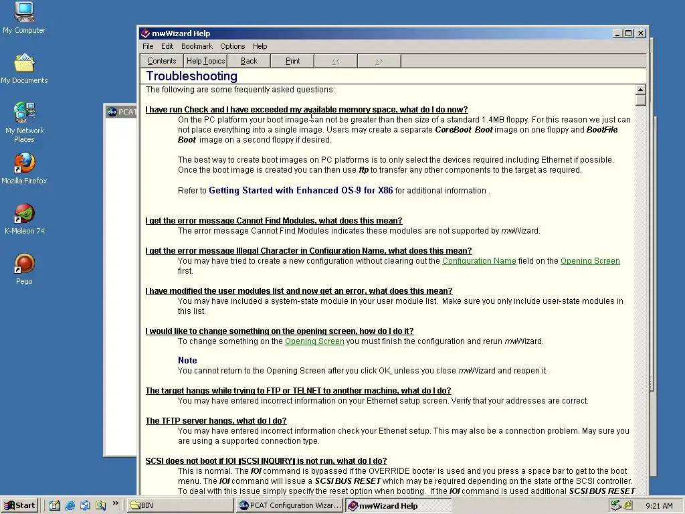Click the Contents toolbar button

[162, 61]
